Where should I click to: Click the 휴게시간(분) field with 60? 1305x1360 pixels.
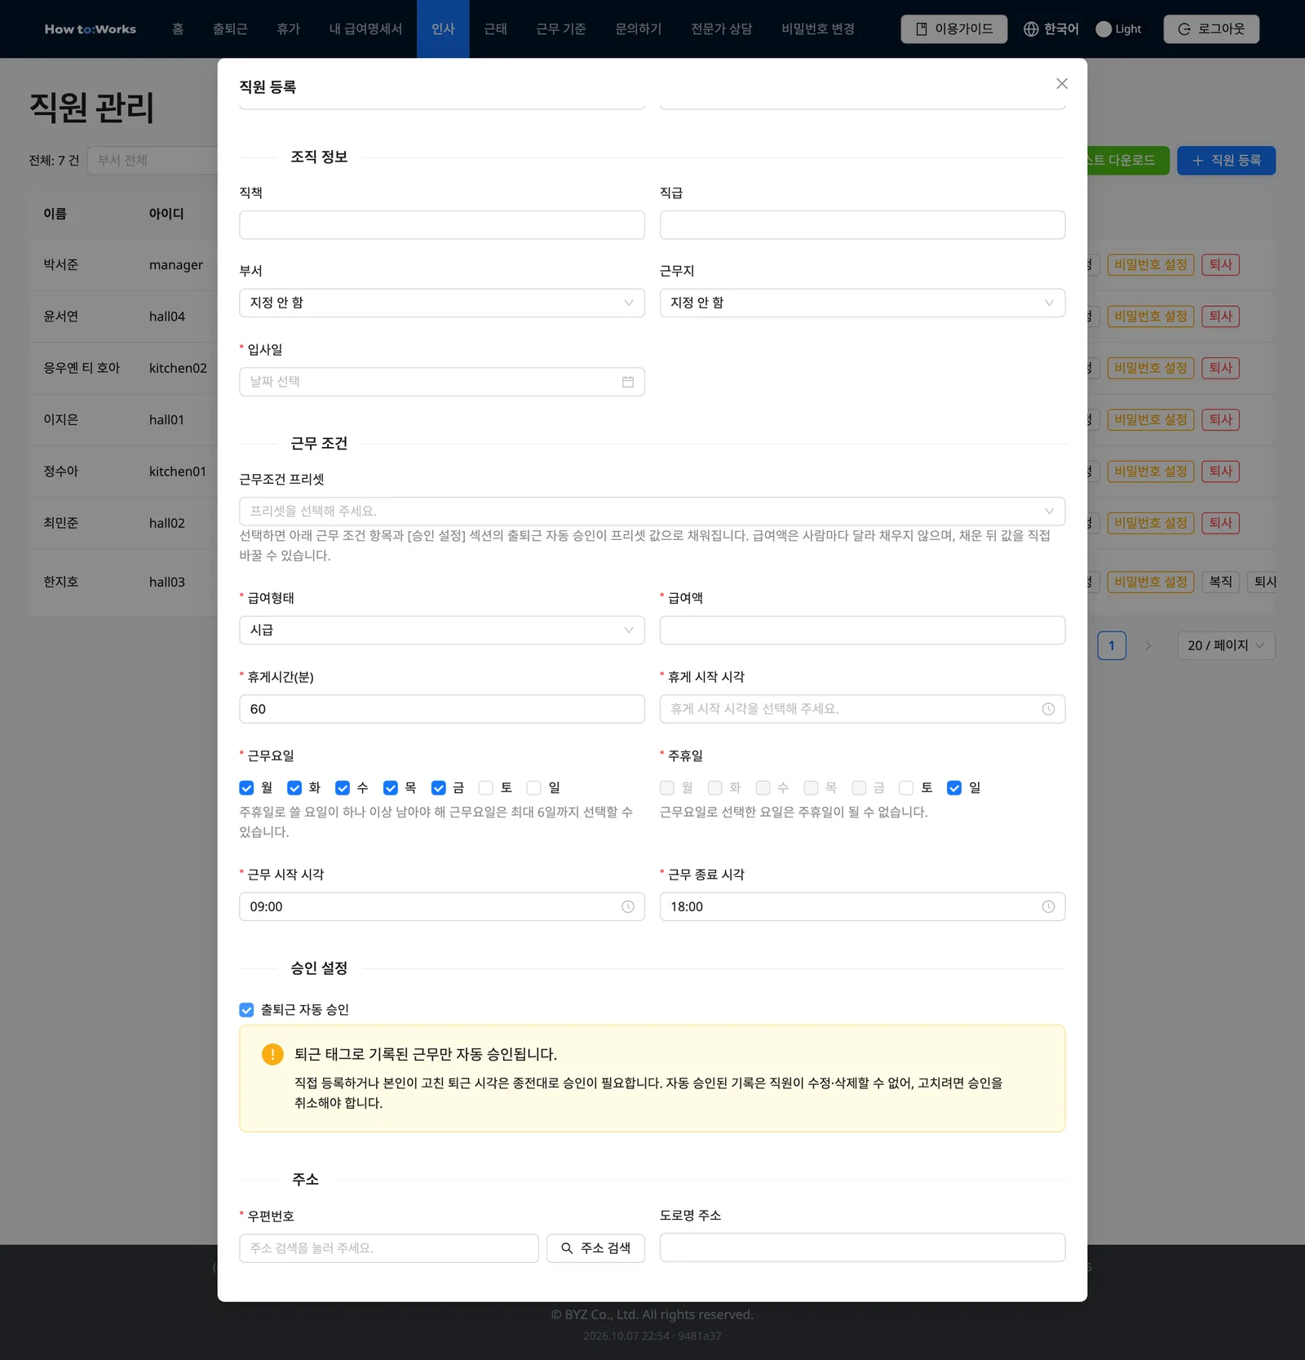click(441, 709)
